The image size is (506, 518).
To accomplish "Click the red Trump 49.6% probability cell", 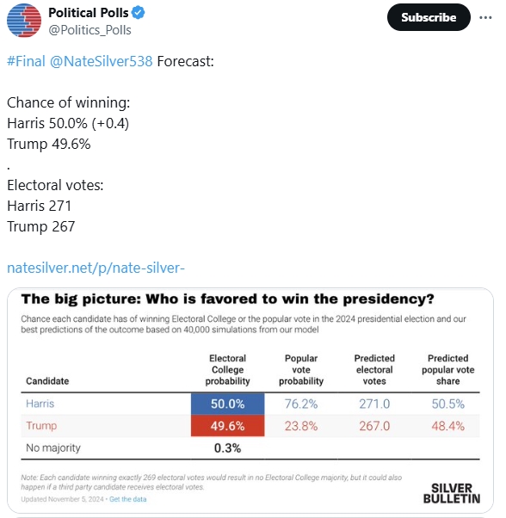I will click(x=227, y=426).
